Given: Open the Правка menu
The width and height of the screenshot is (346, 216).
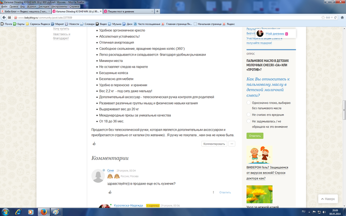Looking at the screenshot, I should tap(13, 6).
